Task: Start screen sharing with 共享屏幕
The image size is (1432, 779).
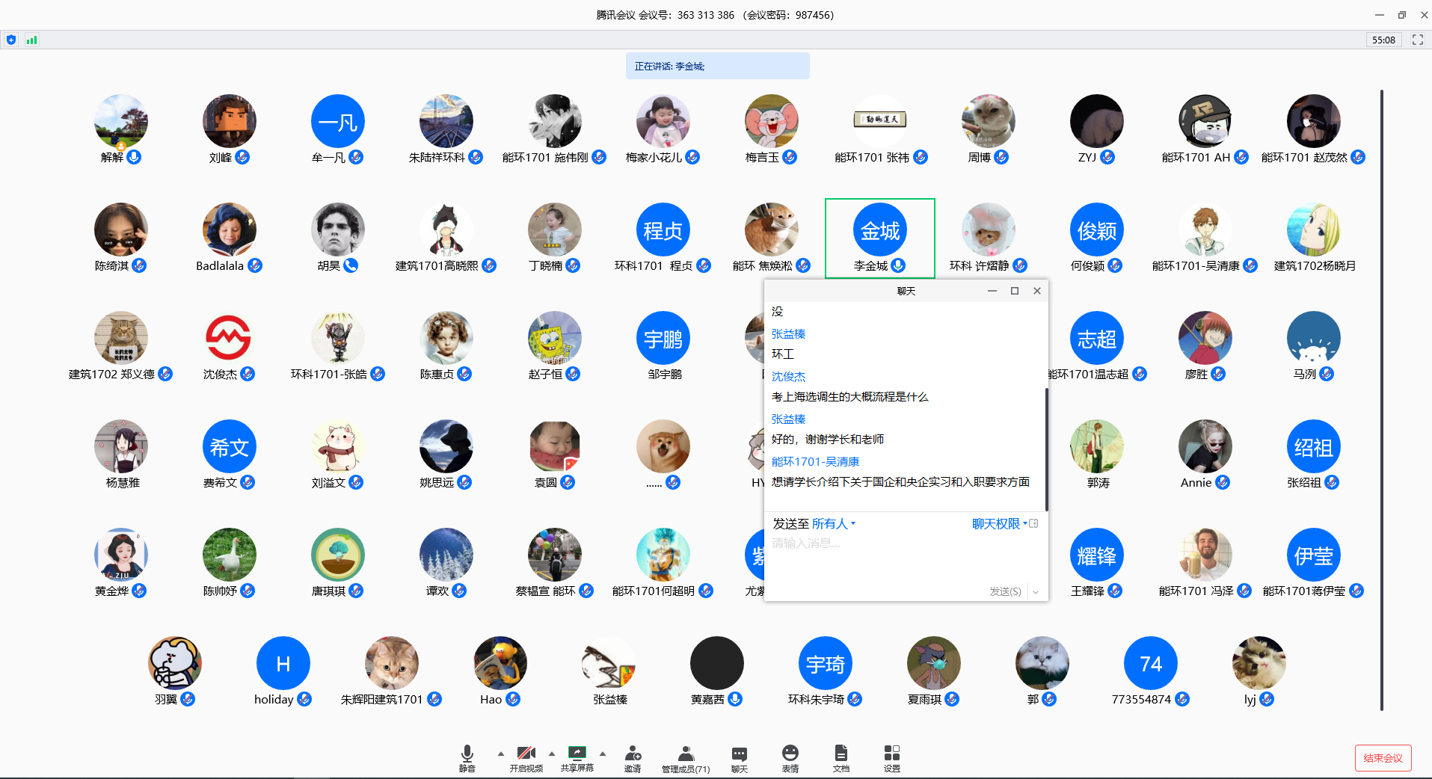Action: [x=577, y=757]
